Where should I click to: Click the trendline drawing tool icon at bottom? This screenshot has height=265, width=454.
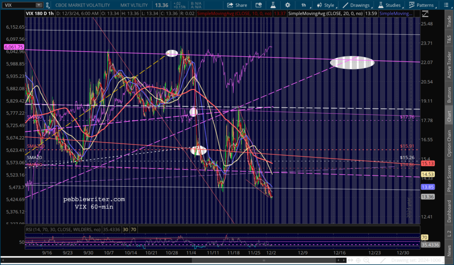pos(383,261)
